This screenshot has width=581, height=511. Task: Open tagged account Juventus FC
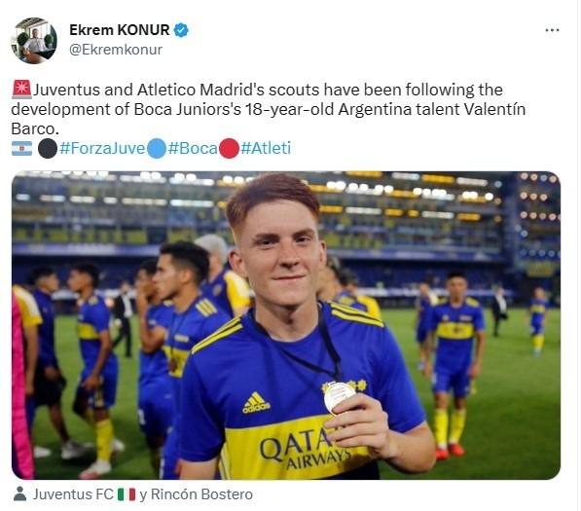click(73, 494)
